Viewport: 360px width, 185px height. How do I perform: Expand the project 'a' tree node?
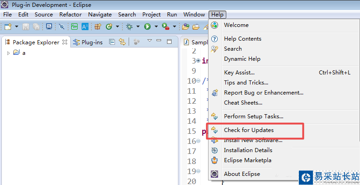point(9,53)
